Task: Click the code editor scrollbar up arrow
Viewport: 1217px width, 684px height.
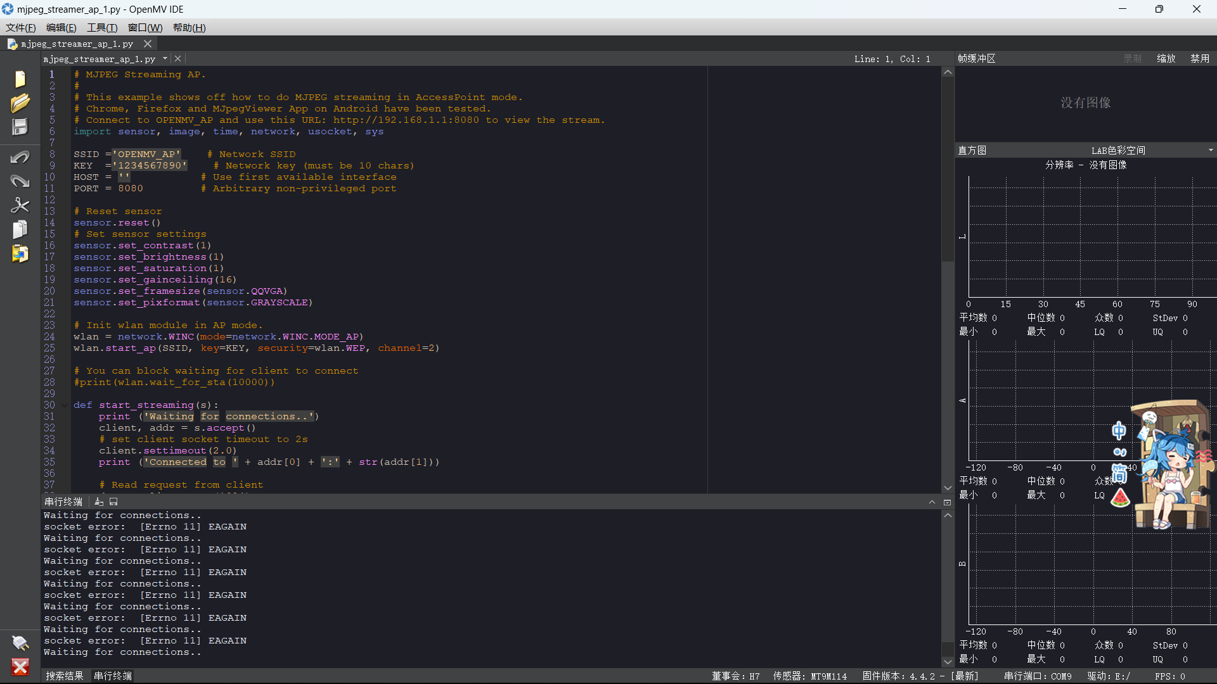Action: coord(948,72)
